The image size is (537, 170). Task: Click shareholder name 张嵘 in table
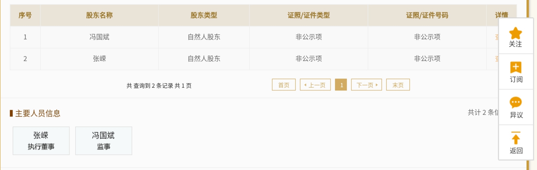(99, 59)
